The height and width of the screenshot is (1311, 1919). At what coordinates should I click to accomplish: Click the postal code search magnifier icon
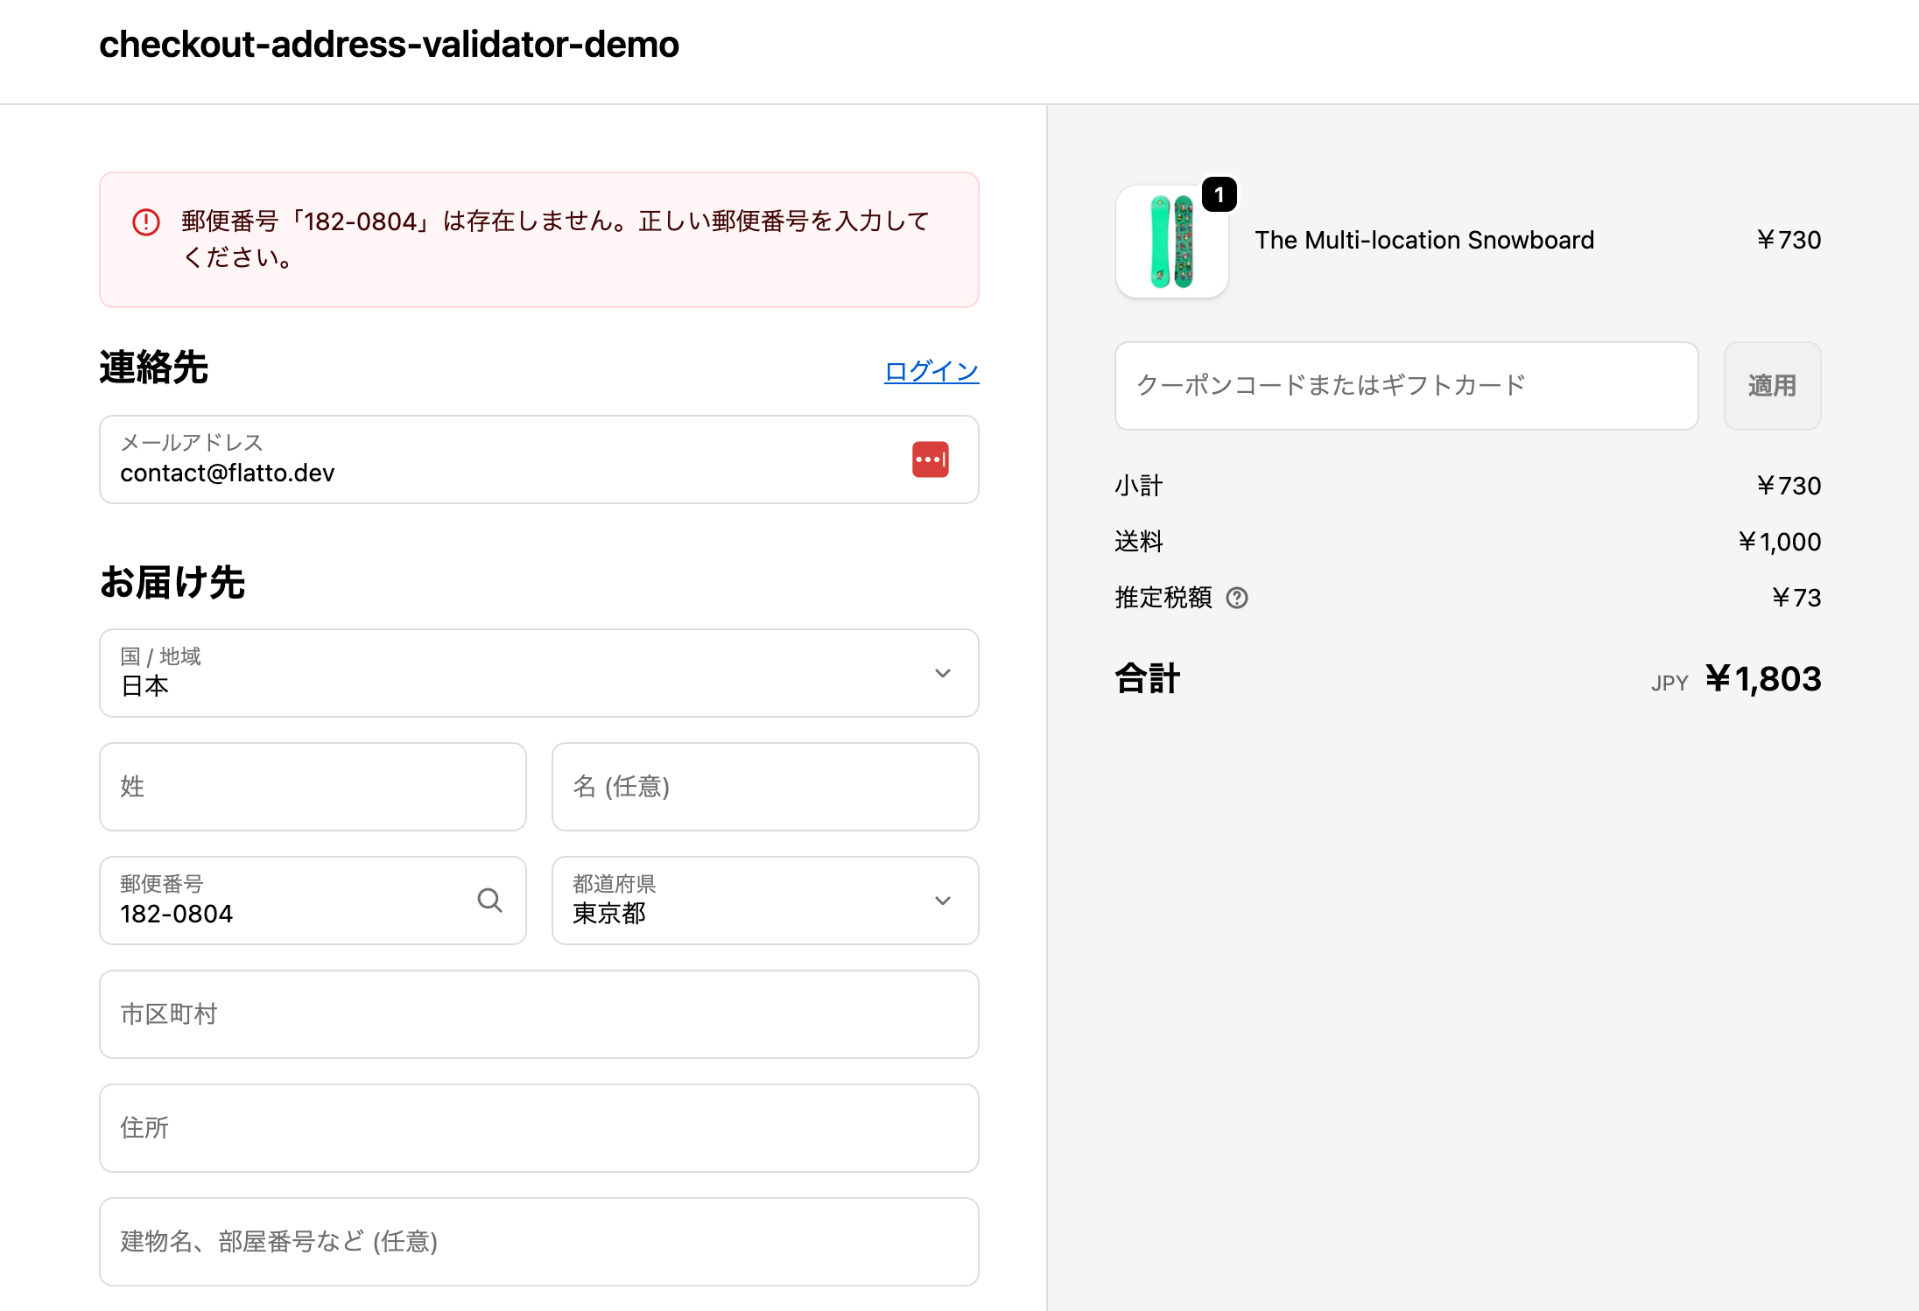(x=489, y=900)
